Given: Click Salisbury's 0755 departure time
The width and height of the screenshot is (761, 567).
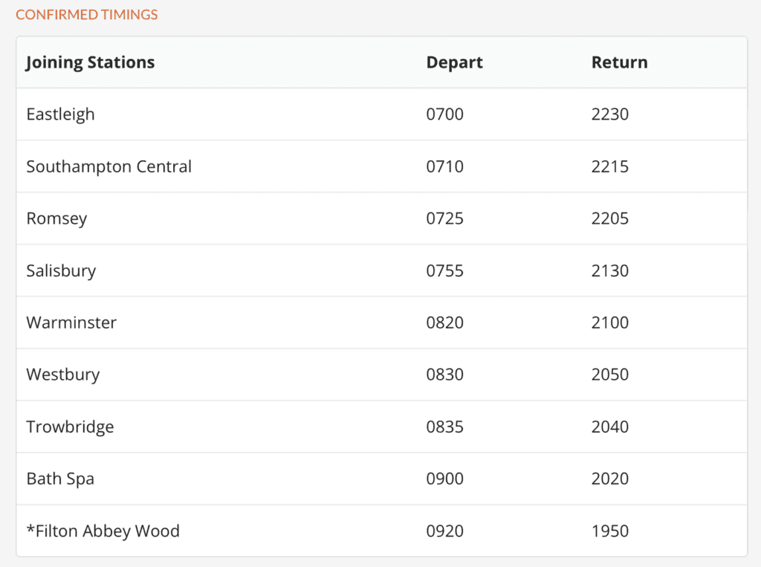Looking at the screenshot, I should [x=444, y=270].
